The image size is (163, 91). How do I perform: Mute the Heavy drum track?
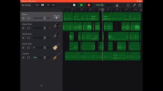[23, 18]
